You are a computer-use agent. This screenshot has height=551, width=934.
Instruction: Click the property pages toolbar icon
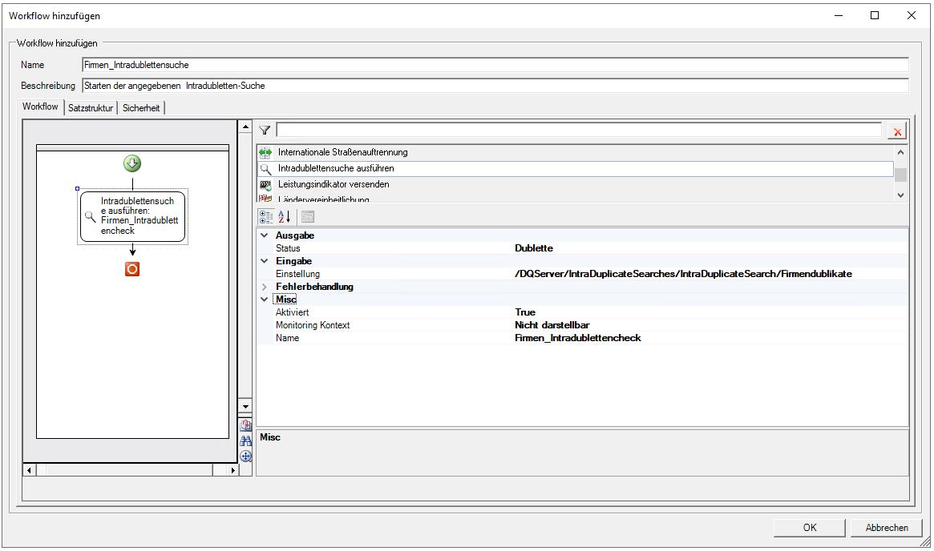[307, 216]
